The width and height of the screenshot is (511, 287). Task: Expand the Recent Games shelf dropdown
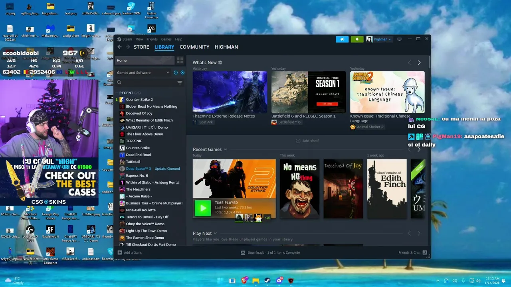(225, 149)
